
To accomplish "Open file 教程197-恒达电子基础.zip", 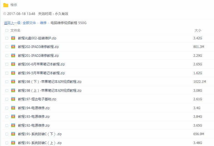I will (37, 99).
